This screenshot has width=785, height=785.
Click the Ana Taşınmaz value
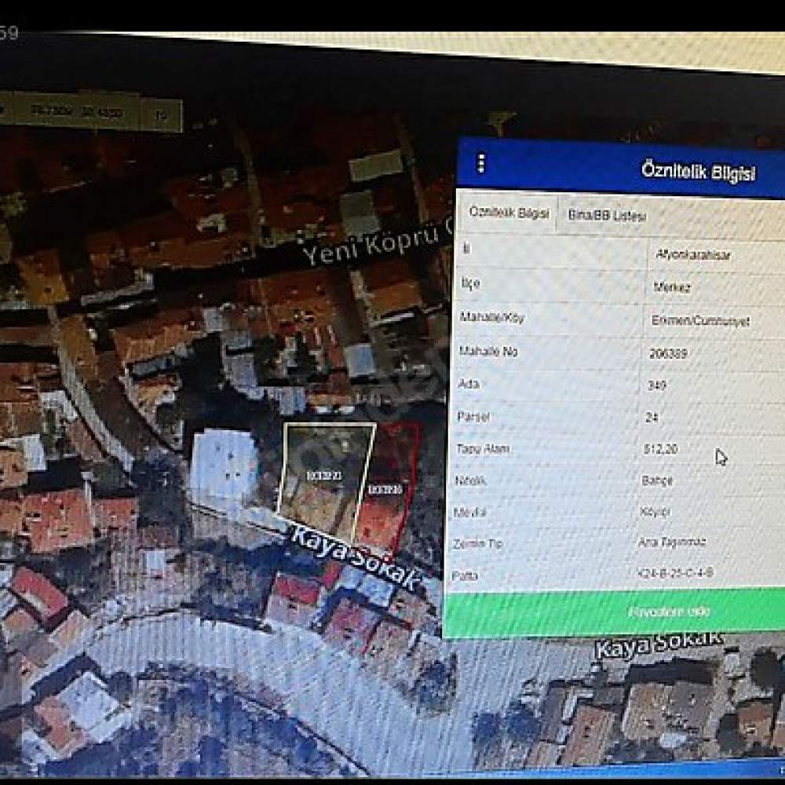(673, 542)
